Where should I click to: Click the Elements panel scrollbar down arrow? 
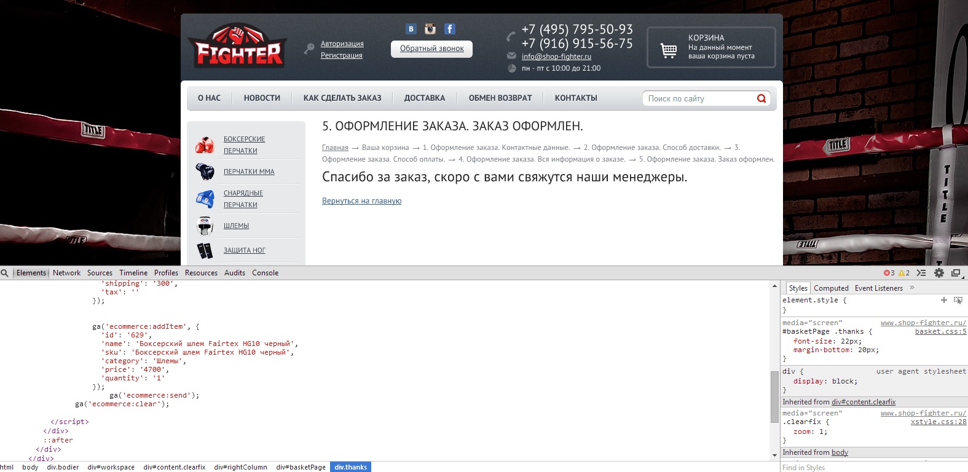coord(774,455)
